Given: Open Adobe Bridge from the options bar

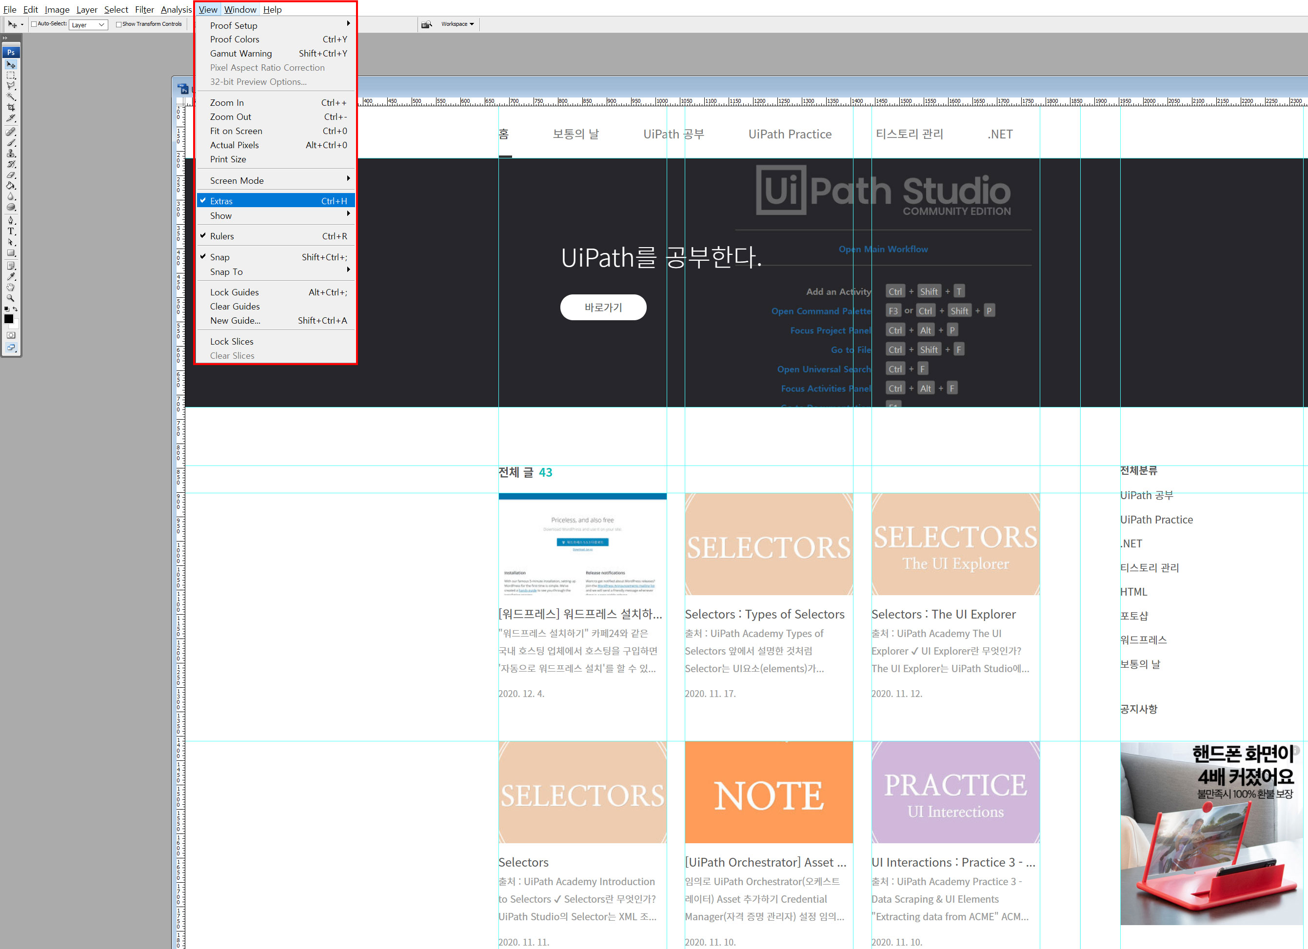Looking at the screenshot, I should pyautogui.click(x=427, y=24).
